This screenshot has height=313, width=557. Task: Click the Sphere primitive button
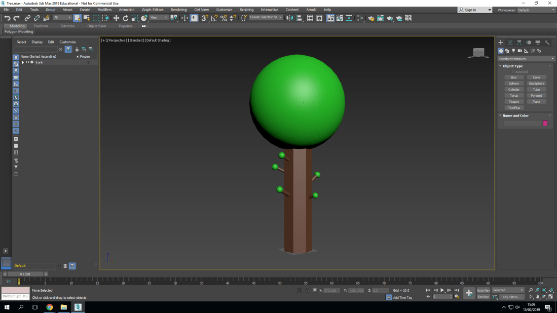coord(513,83)
